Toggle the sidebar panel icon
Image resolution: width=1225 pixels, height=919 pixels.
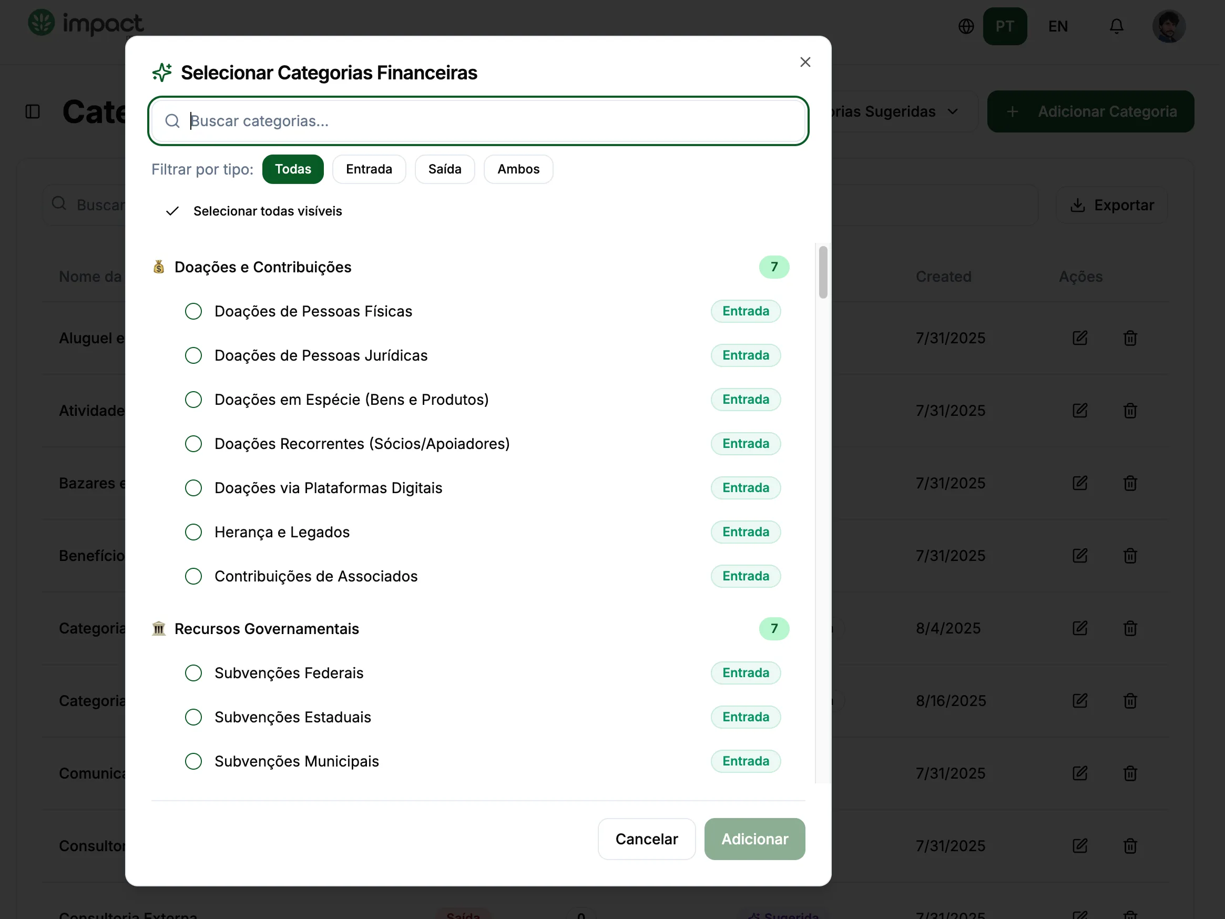[x=33, y=111]
